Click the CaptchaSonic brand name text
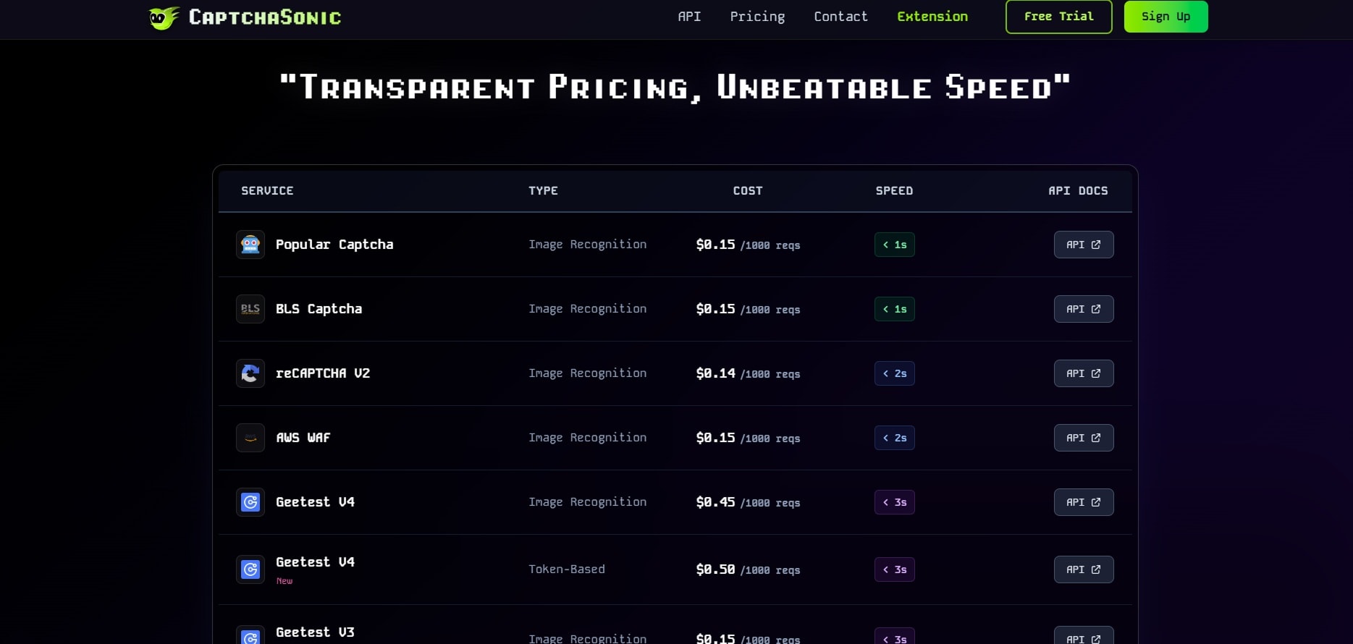The width and height of the screenshot is (1353, 644). click(265, 17)
